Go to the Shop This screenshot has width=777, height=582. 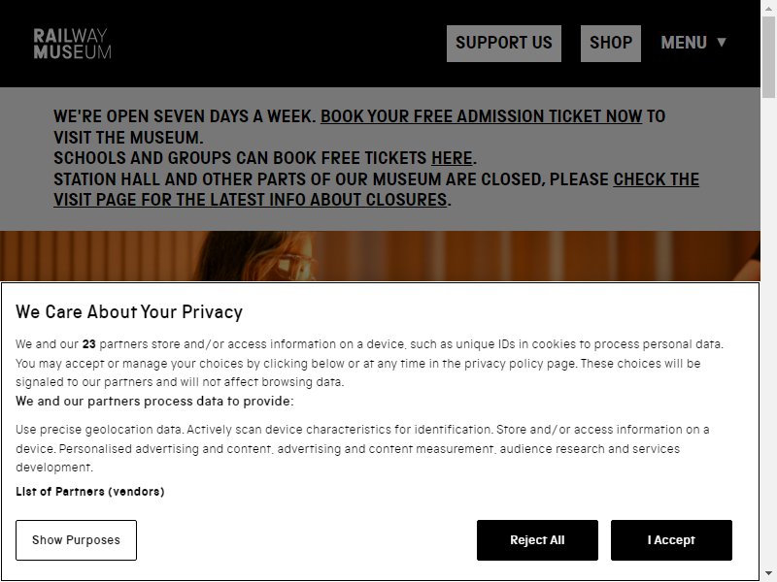pyautogui.click(x=611, y=44)
